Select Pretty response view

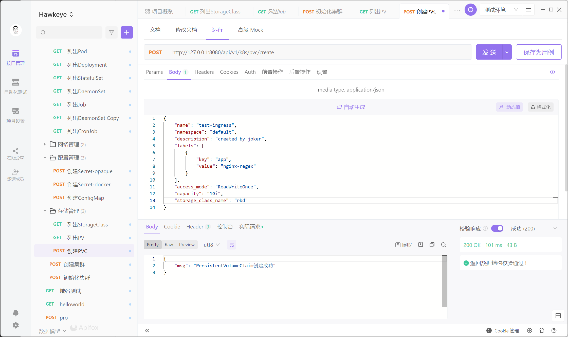click(x=153, y=245)
